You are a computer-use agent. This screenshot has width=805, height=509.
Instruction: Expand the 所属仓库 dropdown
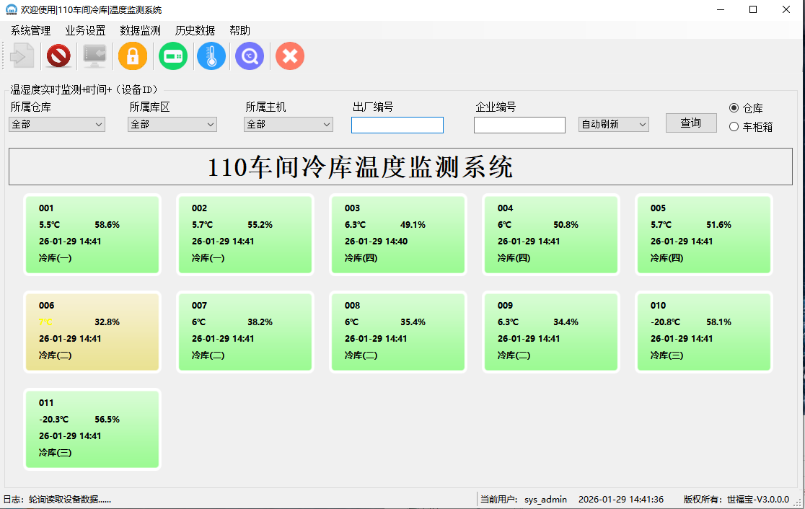[57, 125]
